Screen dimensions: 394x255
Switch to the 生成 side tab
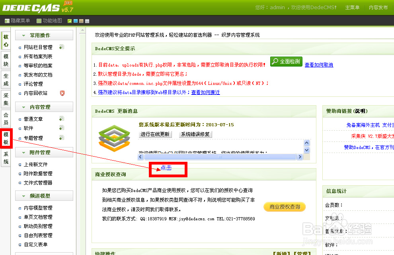tap(6, 80)
